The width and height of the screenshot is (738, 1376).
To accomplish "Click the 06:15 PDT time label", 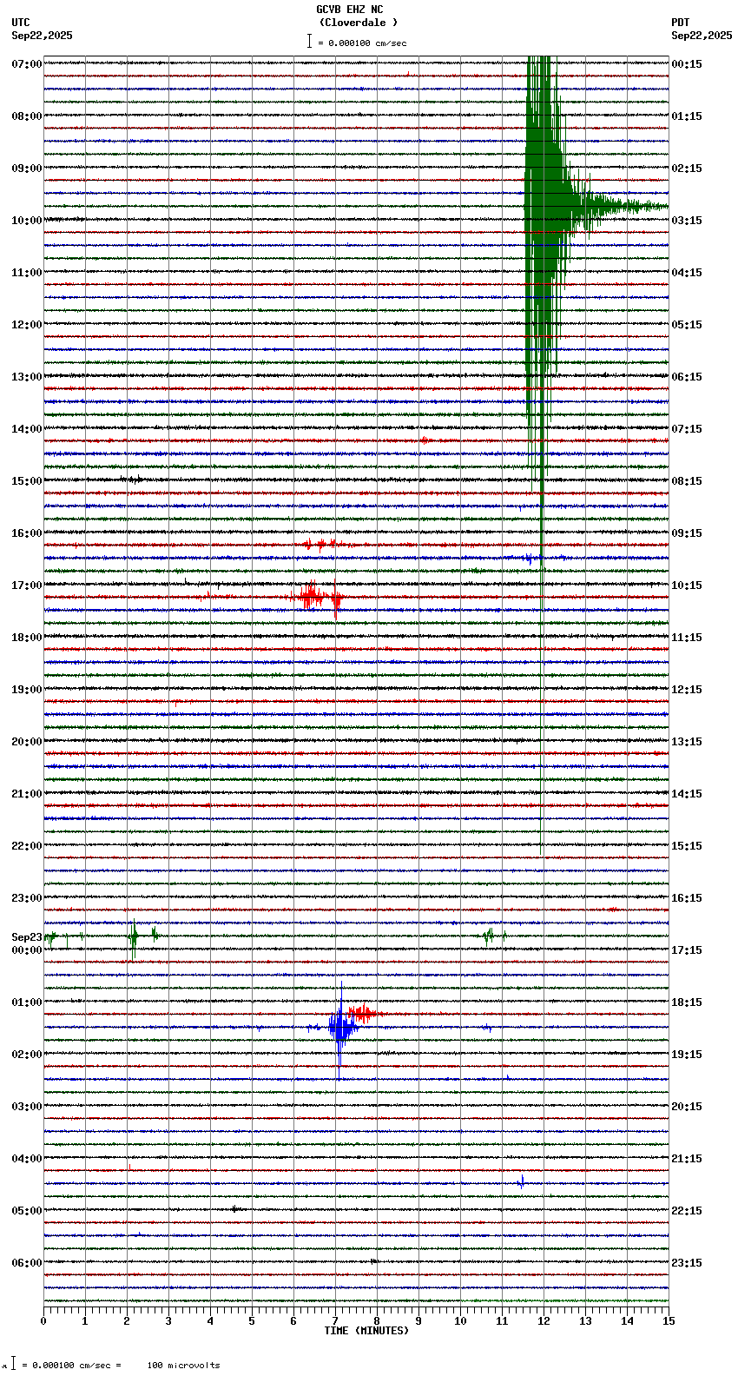I will (x=687, y=377).
